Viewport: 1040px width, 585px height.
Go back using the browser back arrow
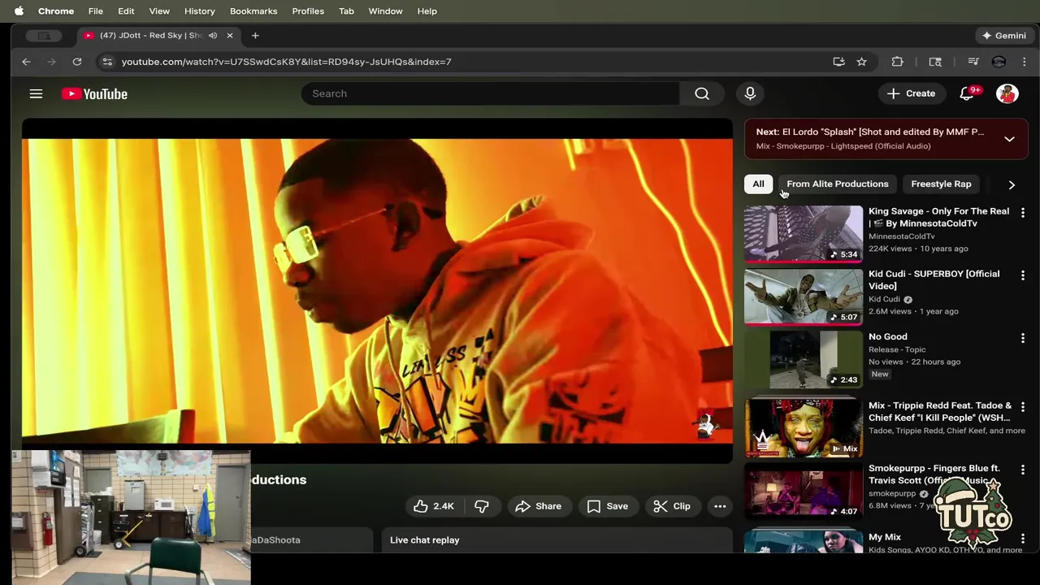pyautogui.click(x=26, y=62)
